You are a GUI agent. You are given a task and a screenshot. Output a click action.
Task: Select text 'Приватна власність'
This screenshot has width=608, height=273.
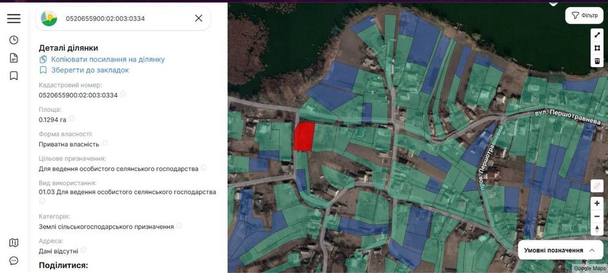[x=69, y=144]
